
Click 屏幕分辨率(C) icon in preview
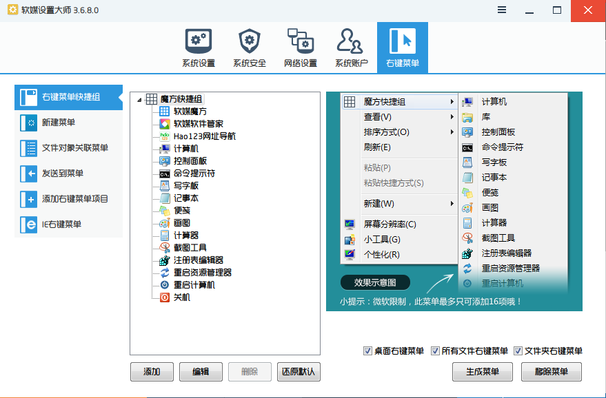coord(350,224)
